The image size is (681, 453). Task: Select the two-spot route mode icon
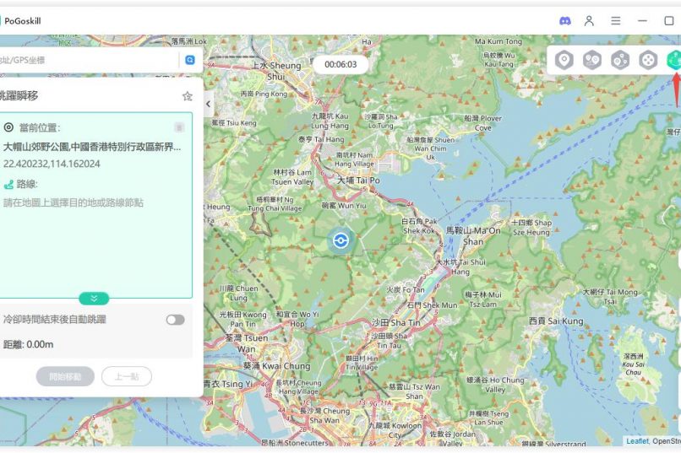pyautogui.click(x=592, y=60)
